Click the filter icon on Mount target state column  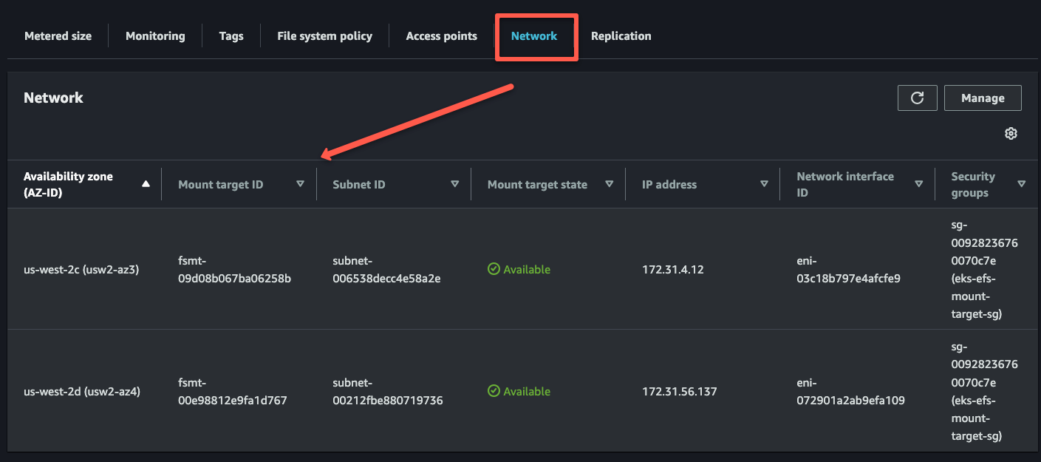610,183
